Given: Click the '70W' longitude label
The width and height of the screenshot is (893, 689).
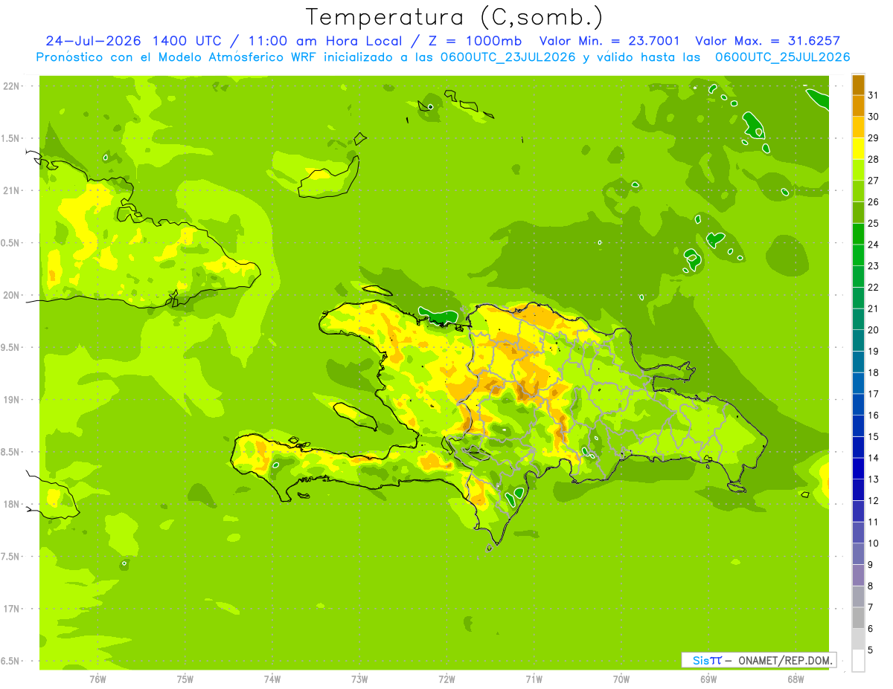Looking at the screenshot, I should [x=621, y=679].
